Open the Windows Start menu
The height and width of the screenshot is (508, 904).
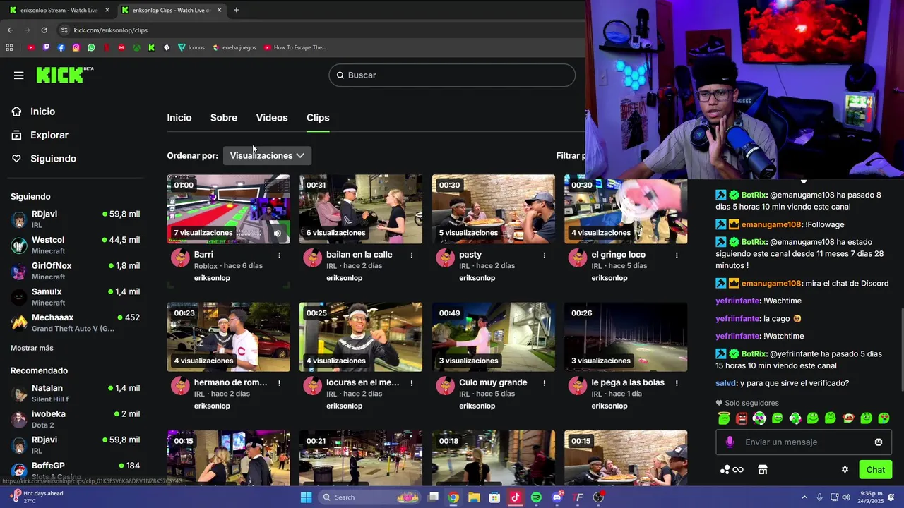pos(306,497)
